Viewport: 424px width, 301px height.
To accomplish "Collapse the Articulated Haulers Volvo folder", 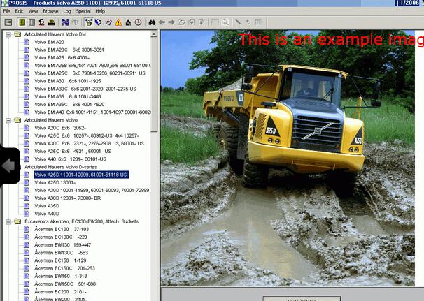I will point(8,120).
